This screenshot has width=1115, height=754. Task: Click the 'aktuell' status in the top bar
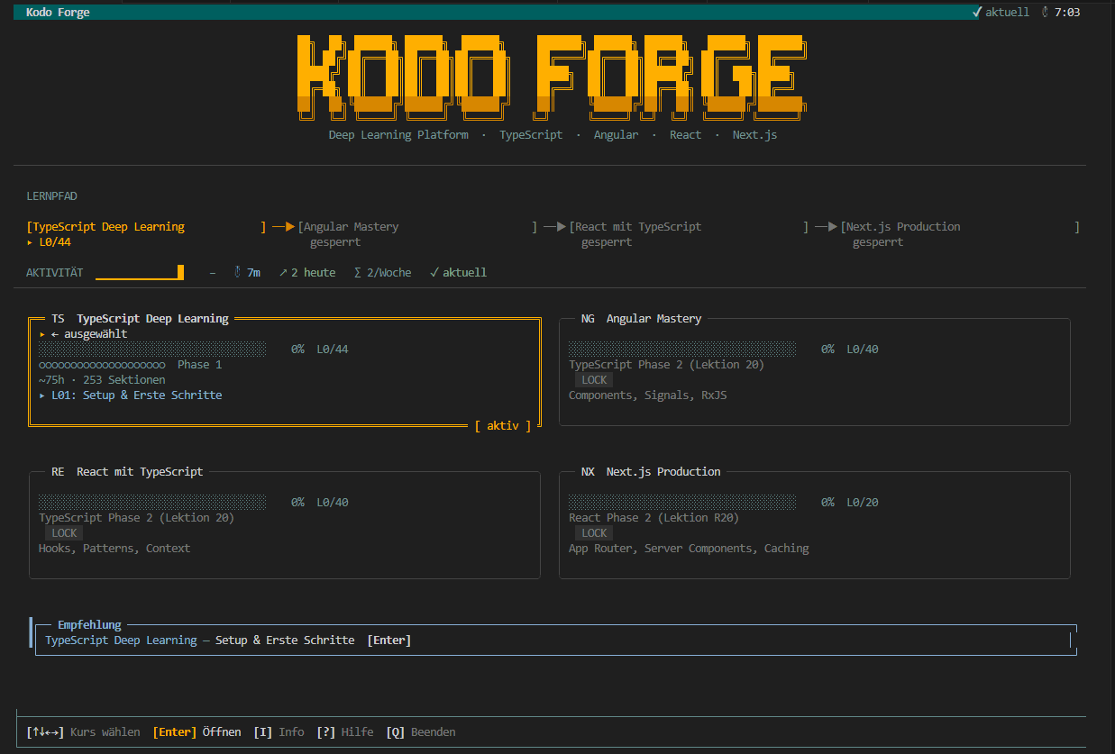pyautogui.click(x=1001, y=13)
